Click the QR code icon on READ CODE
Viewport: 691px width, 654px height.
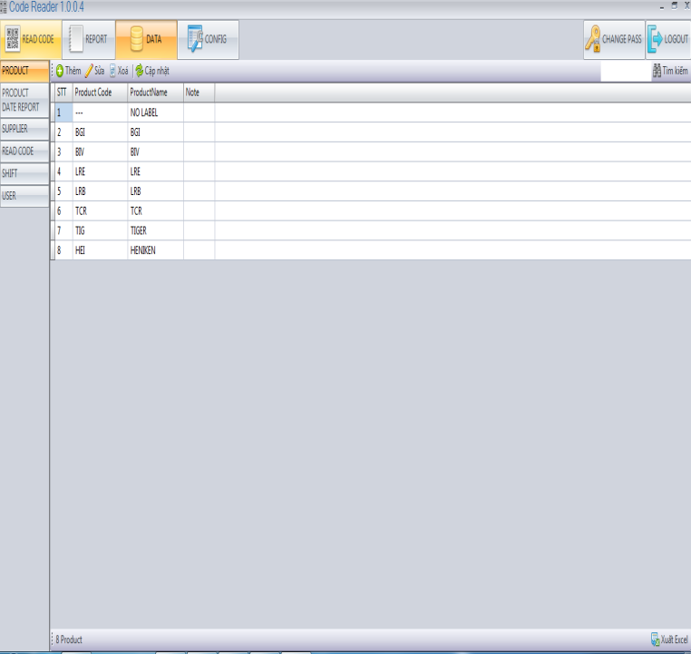click(x=13, y=39)
